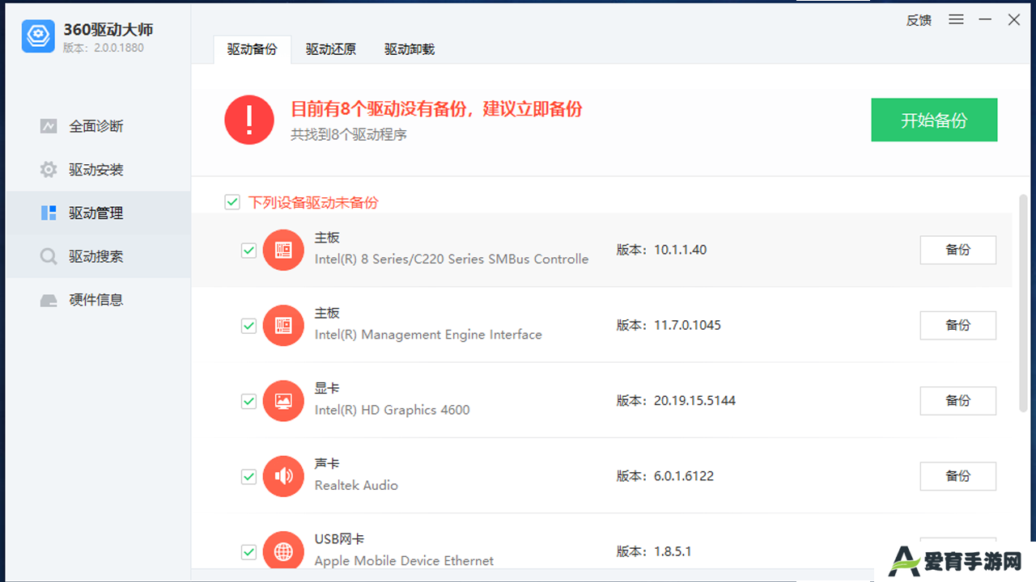
Task: Click the speaker icon for Realtek Audio
Action: pyautogui.click(x=283, y=475)
